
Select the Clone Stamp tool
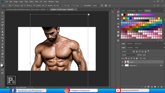(x=2, y=32)
